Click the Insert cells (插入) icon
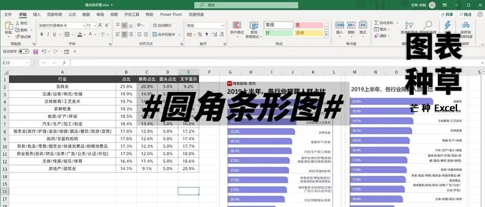Viewport: 485px width, 207px height. click(340, 25)
